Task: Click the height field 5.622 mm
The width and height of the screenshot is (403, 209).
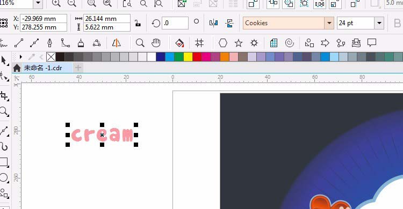Action: click(107, 27)
